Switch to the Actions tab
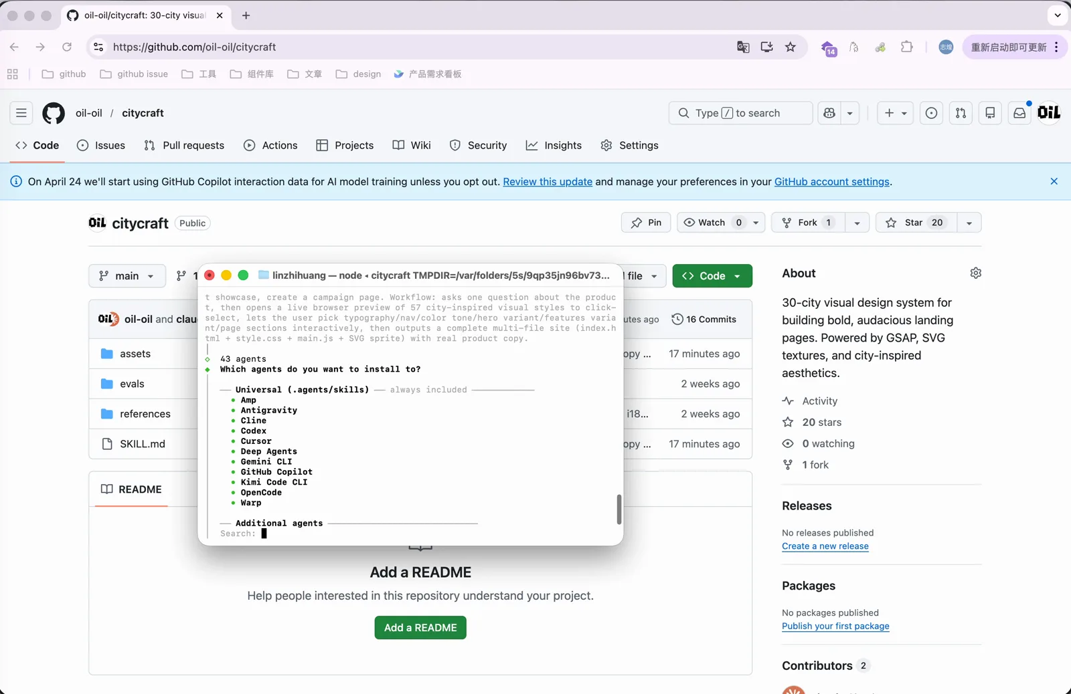 click(x=270, y=145)
